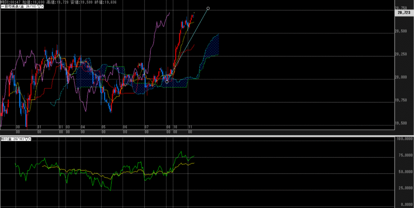Select the trendline's lower endpoint circle handle
The height and width of the screenshot is (208, 414).
167,82
